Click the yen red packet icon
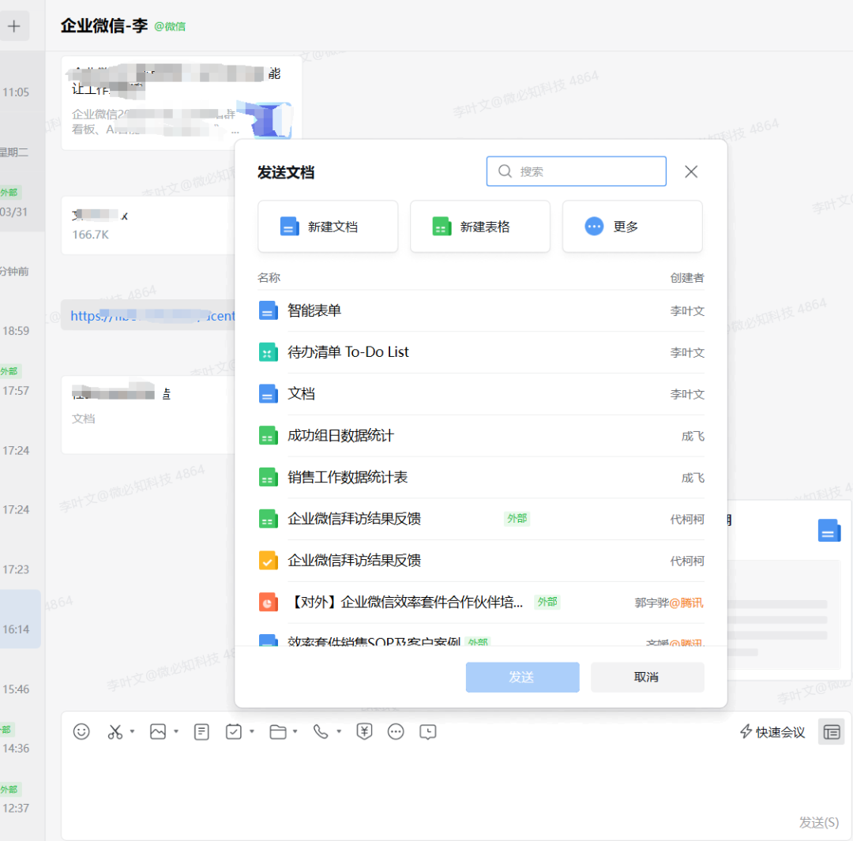The height and width of the screenshot is (841, 853). 364,732
